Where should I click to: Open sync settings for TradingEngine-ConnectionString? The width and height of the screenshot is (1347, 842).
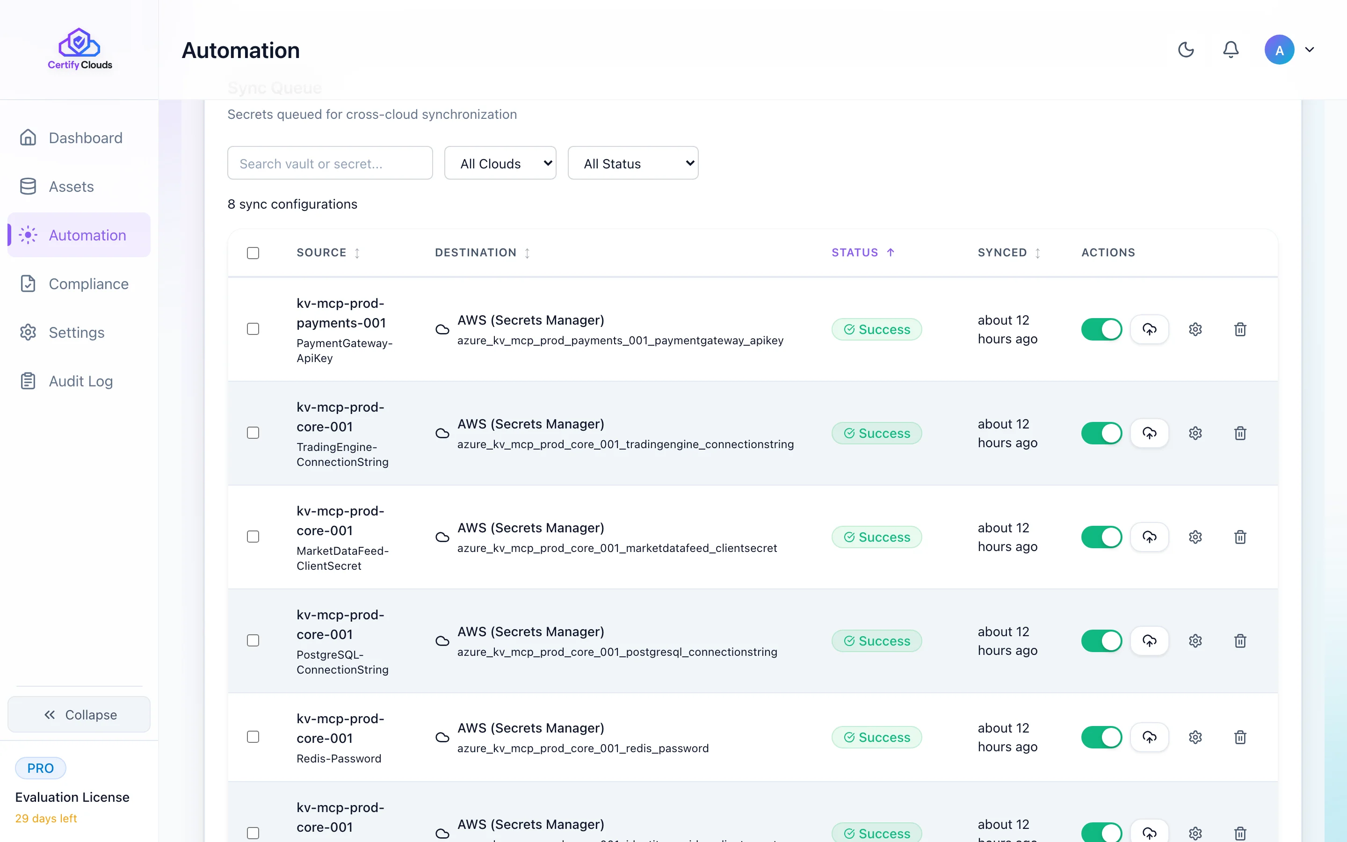(x=1195, y=433)
